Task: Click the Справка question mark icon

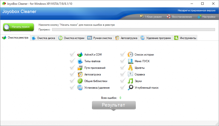Action: 130,74
